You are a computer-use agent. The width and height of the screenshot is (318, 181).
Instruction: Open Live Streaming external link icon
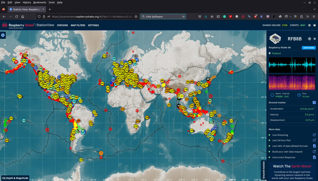point(314,135)
